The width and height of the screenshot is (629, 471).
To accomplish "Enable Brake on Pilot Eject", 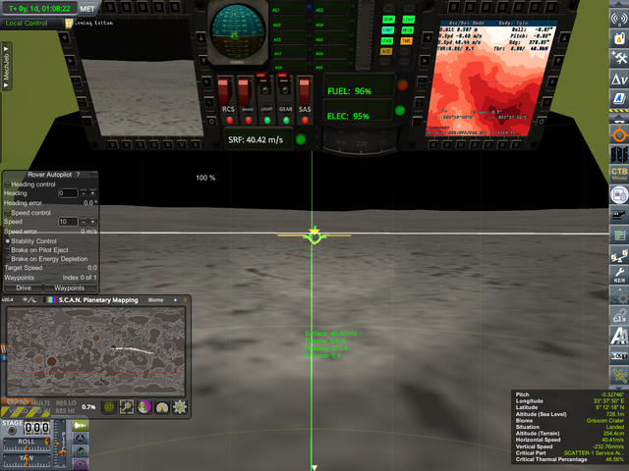I will click(x=7, y=250).
